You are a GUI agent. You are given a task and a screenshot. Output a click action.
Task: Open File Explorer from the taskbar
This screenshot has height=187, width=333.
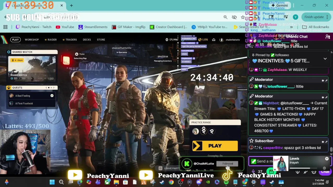point(116,182)
